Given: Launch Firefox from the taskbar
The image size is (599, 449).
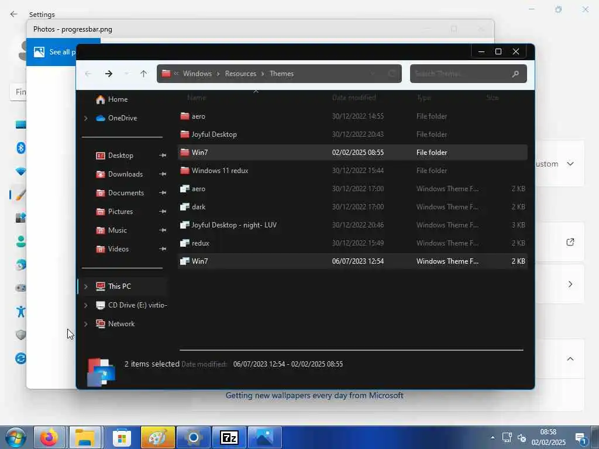Looking at the screenshot, I should pyautogui.click(x=49, y=437).
